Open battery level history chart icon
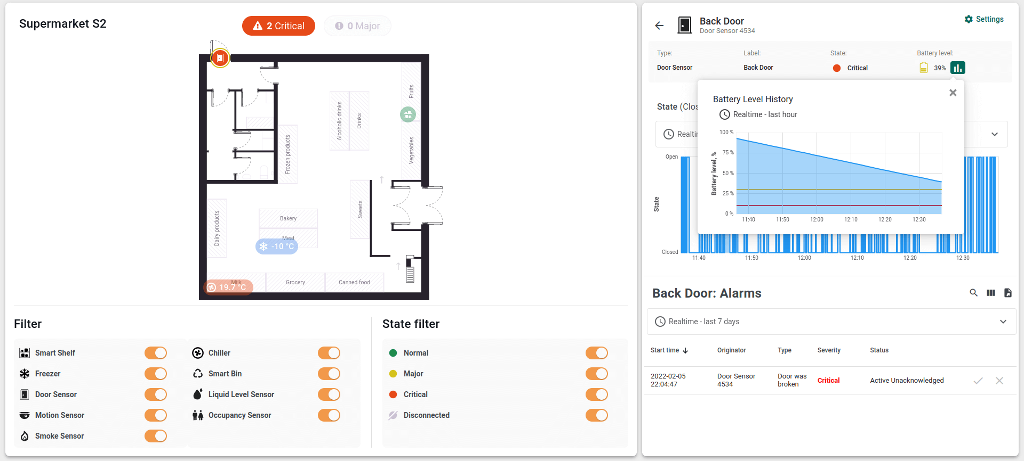Viewport: 1024px width, 461px height. pyautogui.click(x=957, y=68)
